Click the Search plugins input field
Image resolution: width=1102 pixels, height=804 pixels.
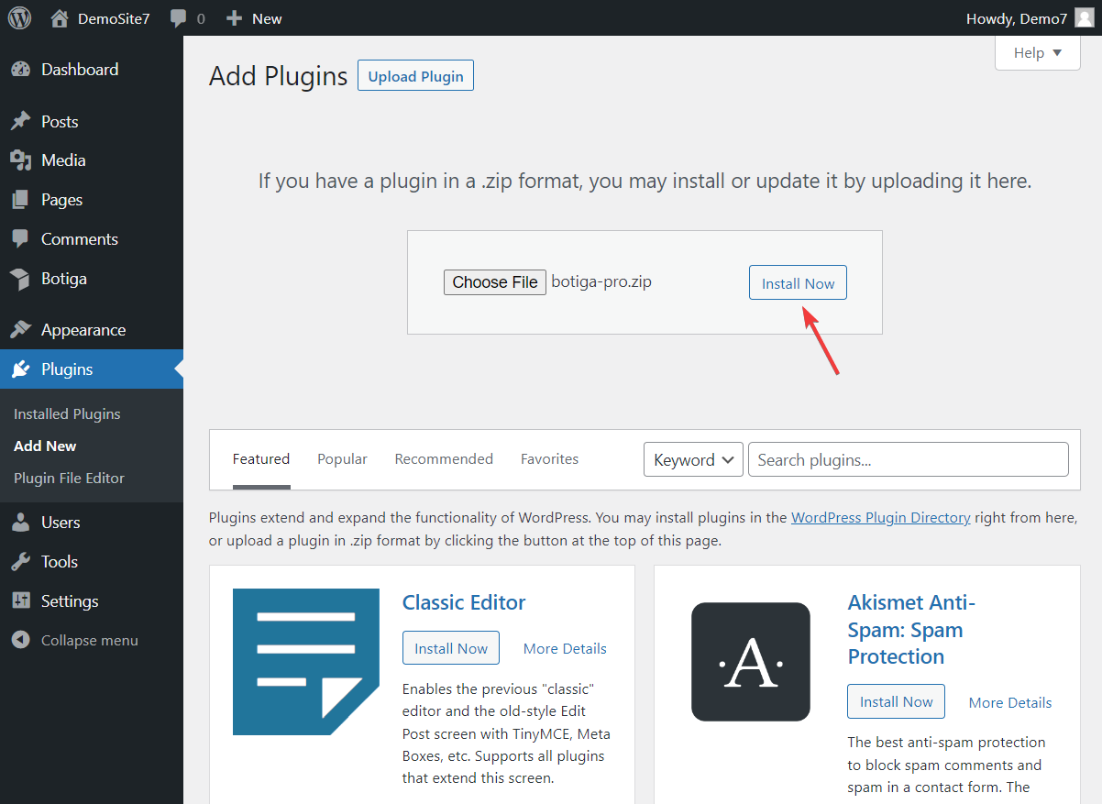pos(909,460)
